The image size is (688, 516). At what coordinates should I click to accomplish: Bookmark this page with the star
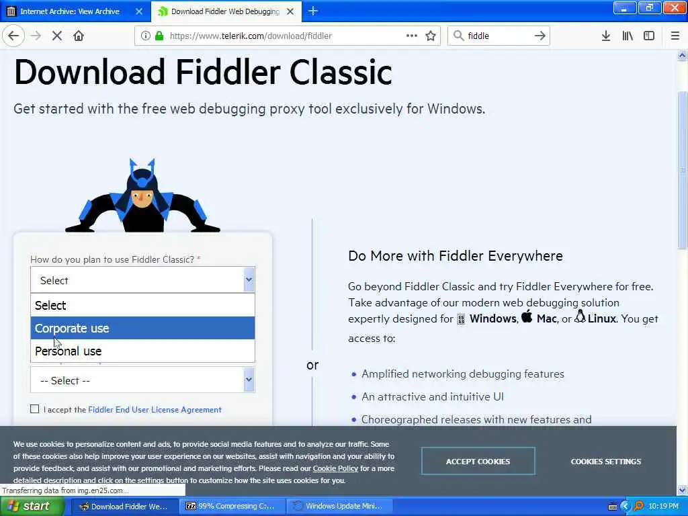431,36
